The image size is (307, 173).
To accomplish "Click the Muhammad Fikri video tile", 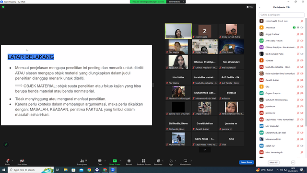I will click(178, 139).
